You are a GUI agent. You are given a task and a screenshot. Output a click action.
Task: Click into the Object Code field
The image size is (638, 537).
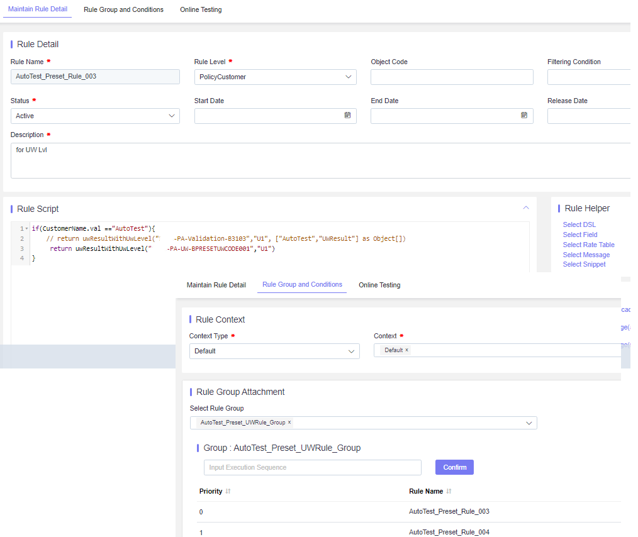452,77
